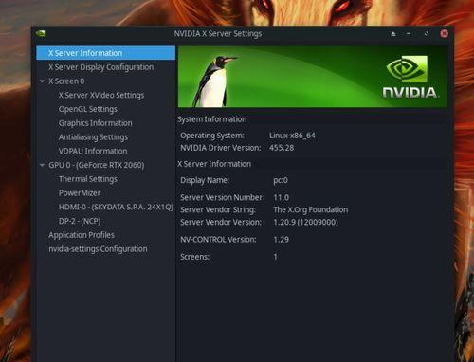Image resolution: width=474 pixels, height=362 pixels.
Task: Click the Linux-x86_64 operating system value
Action: [x=292, y=136]
